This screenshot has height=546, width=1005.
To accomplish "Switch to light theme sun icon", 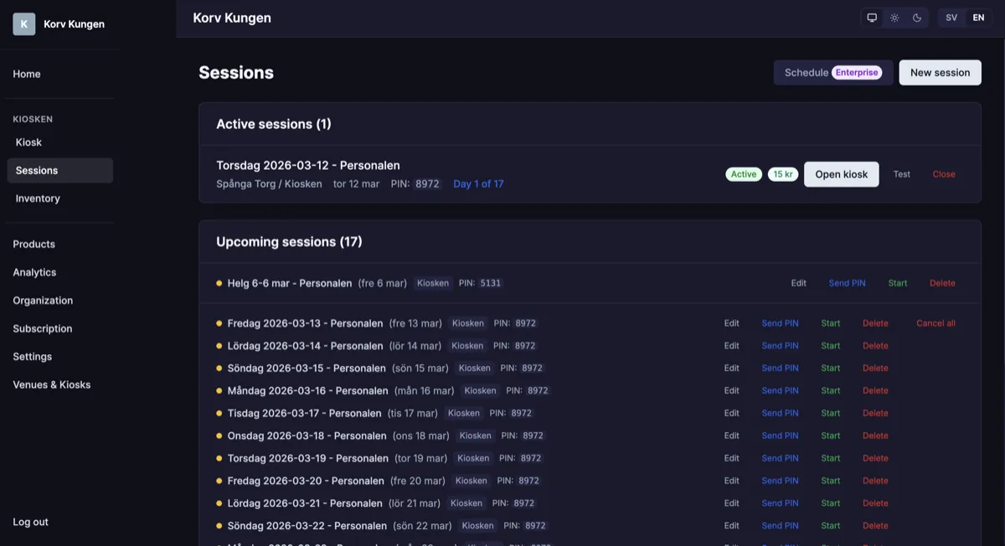I will click(894, 18).
